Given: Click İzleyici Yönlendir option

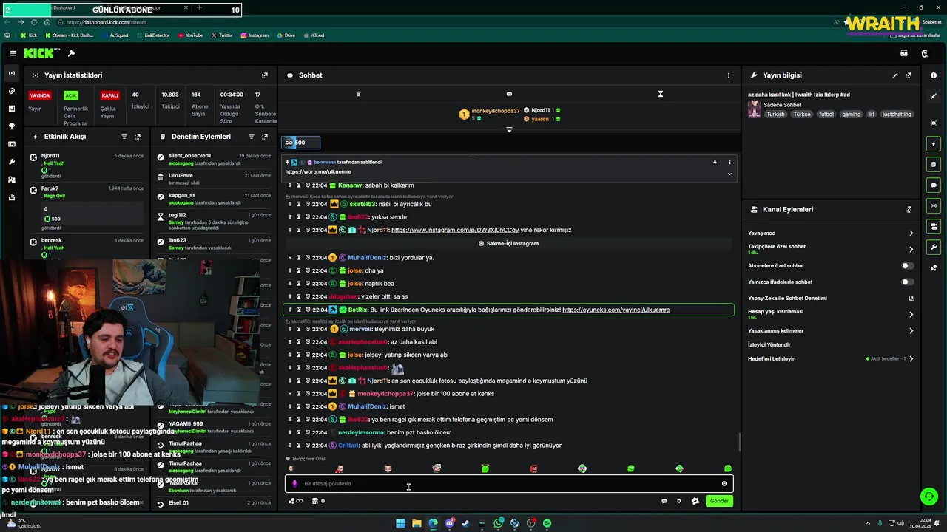Looking at the screenshot, I should (x=769, y=345).
